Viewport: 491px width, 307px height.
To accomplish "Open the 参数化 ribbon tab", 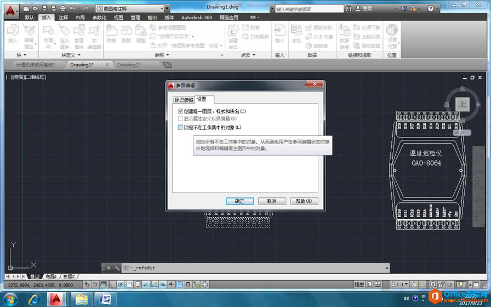I will pyautogui.click(x=99, y=18).
